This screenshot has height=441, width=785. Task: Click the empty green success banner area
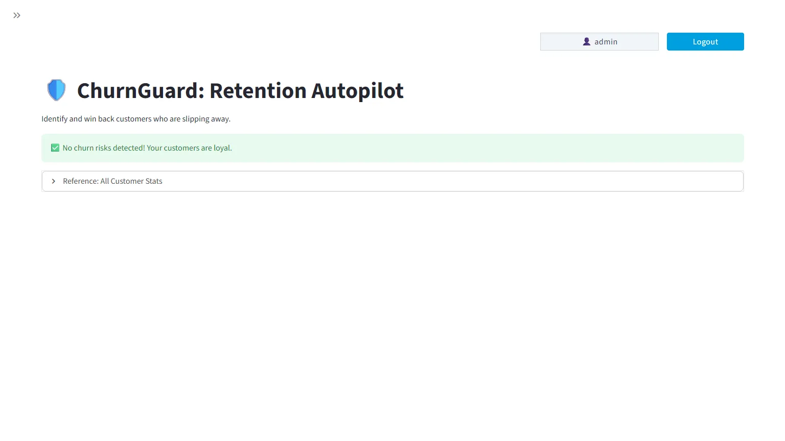point(486,148)
